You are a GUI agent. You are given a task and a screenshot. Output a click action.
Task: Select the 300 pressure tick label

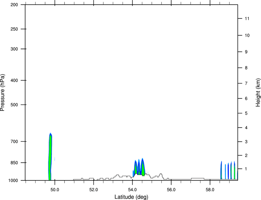(x=14, y=49)
